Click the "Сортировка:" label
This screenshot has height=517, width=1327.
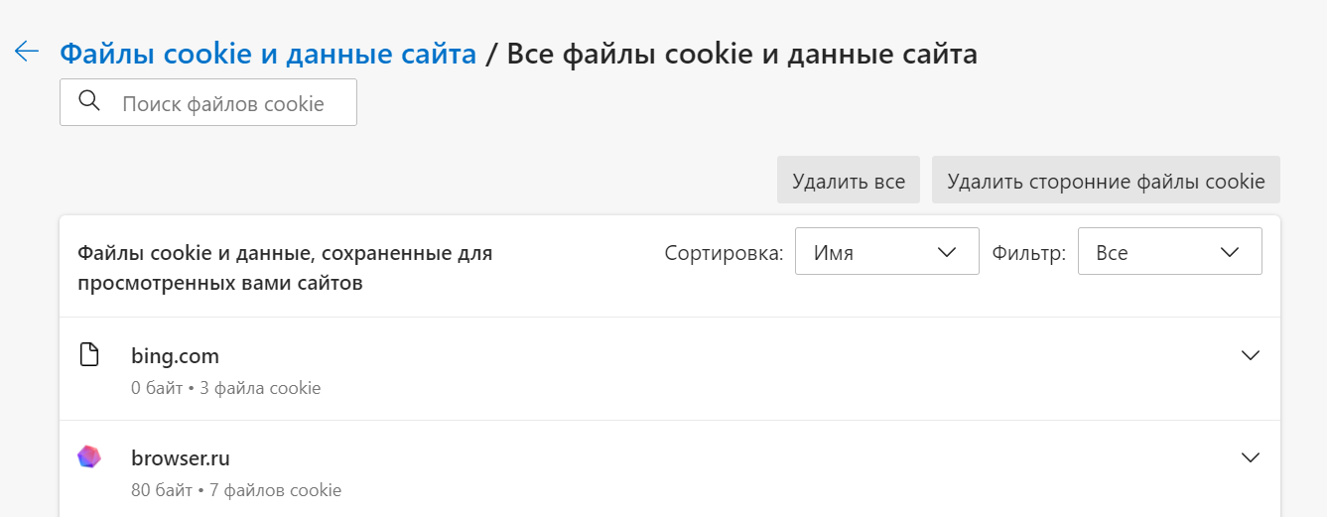[x=724, y=253]
